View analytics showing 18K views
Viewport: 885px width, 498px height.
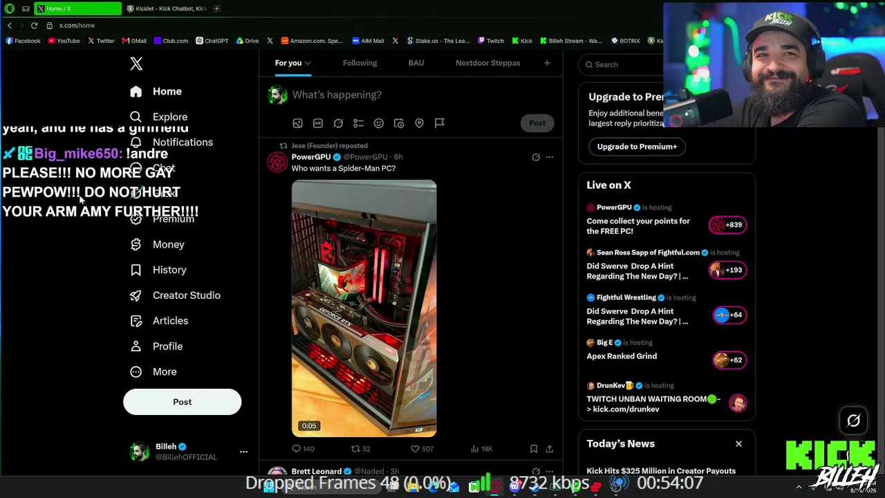click(481, 449)
